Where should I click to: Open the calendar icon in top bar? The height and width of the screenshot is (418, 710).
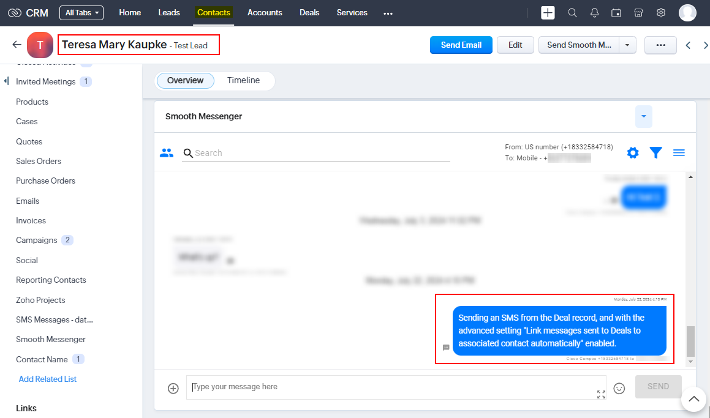[616, 13]
